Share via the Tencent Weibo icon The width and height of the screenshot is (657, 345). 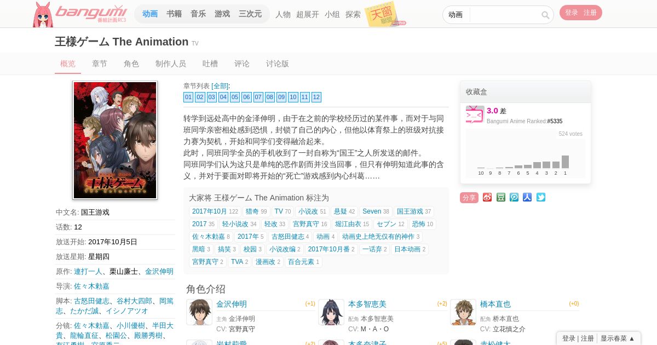coord(514,197)
